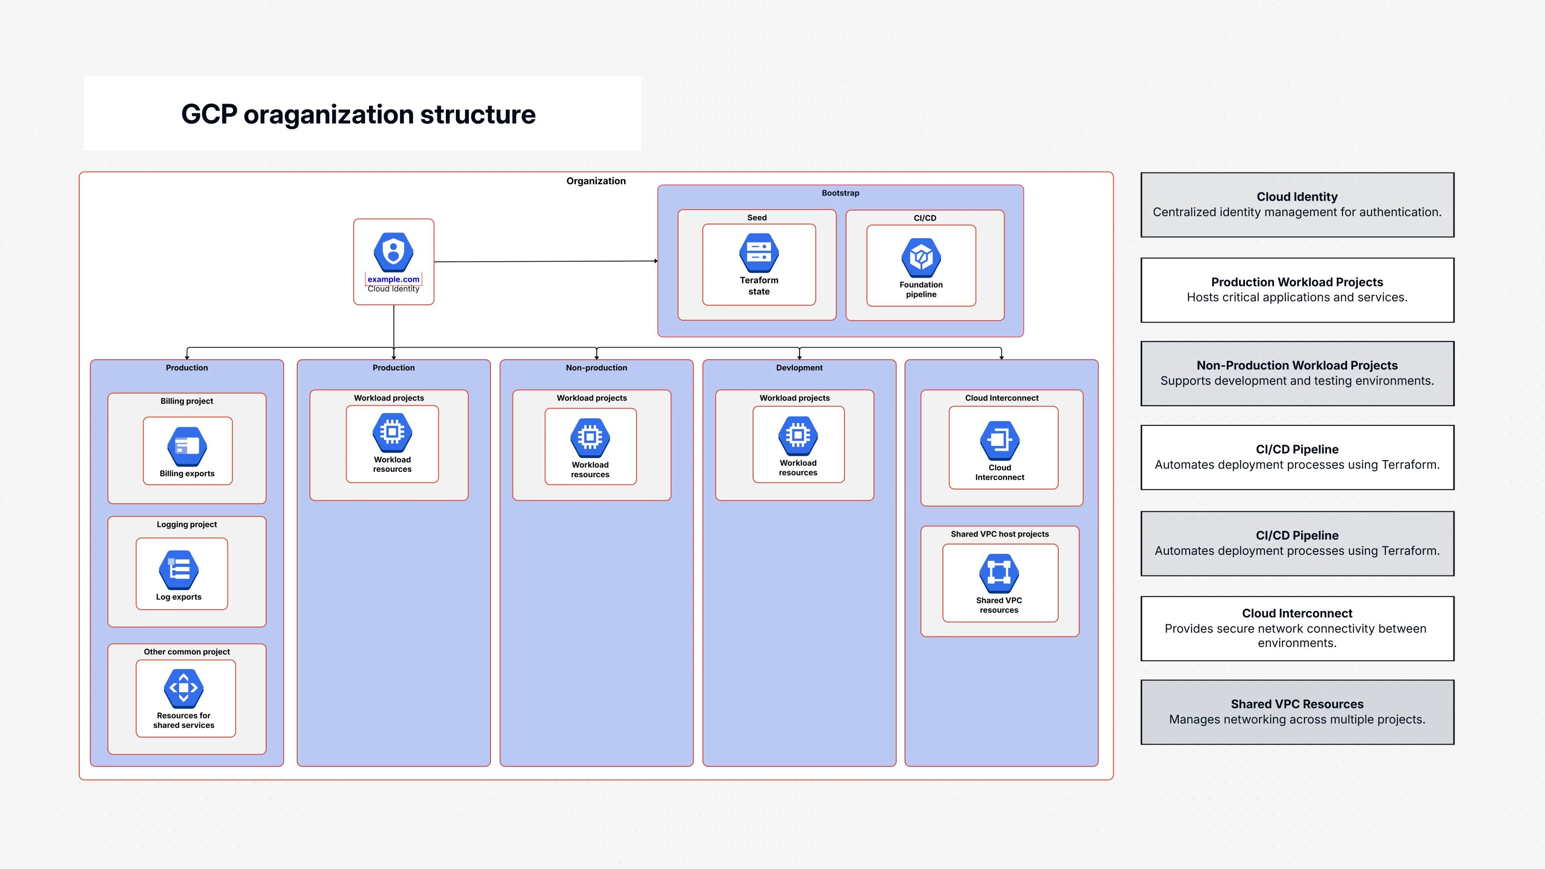The image size is (1545, 869).
Task: Click the GCP organization structure title
Action: (358, 114)
